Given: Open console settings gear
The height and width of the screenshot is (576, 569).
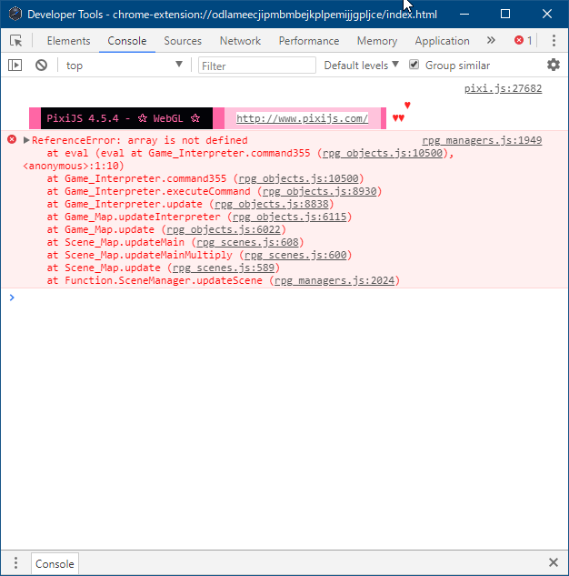Looking at the screenshot, I should [554, 65].
